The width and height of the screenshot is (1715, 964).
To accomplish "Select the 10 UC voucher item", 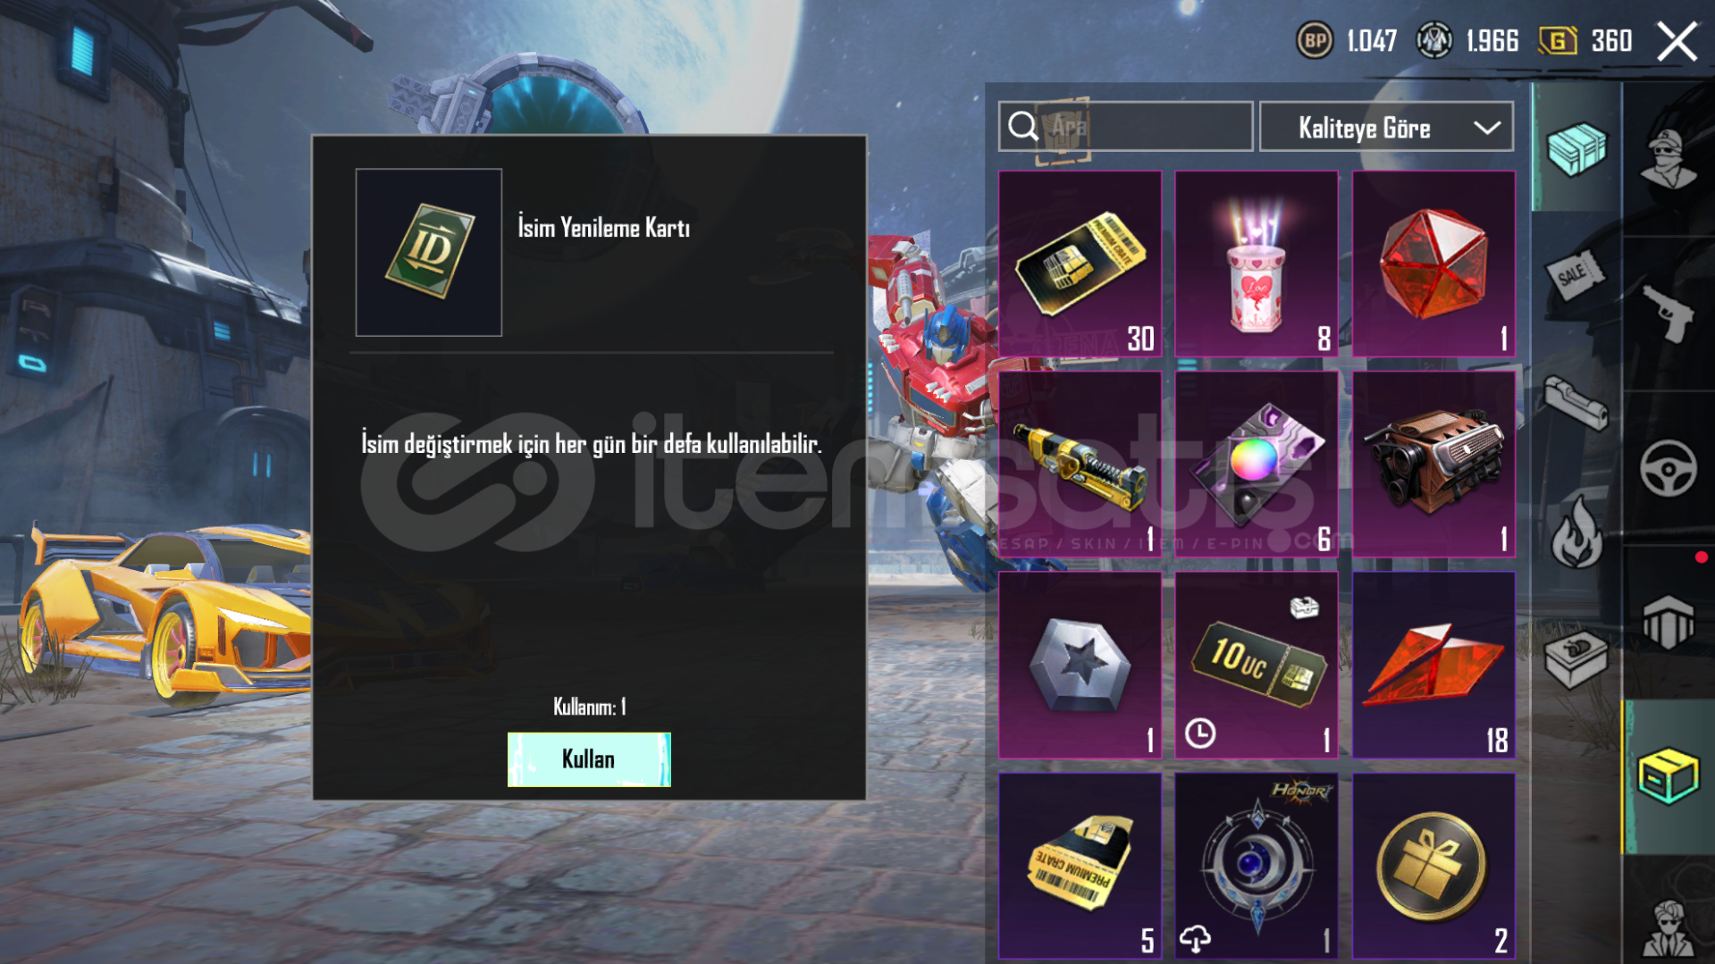I will [x=1257, y=666].
